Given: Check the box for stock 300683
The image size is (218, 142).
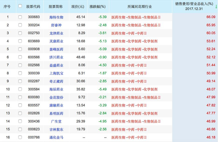Looking at the screenshot, I should 20,17.
